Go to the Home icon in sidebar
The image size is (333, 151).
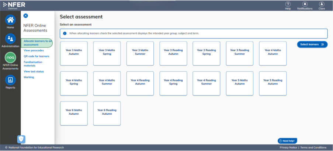click(x=10, y=20)
